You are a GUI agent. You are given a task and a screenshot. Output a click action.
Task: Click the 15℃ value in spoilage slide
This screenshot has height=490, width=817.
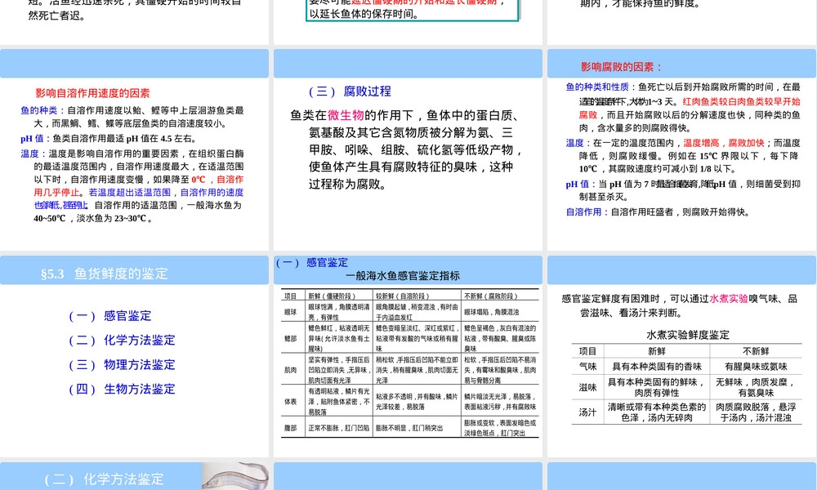708,156
